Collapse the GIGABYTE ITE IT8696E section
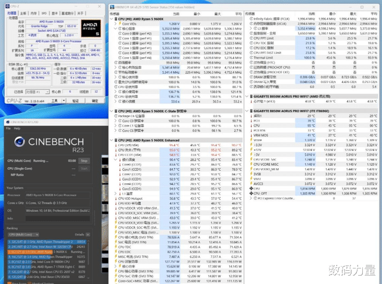The image size is (382, 284). point(247,111)
